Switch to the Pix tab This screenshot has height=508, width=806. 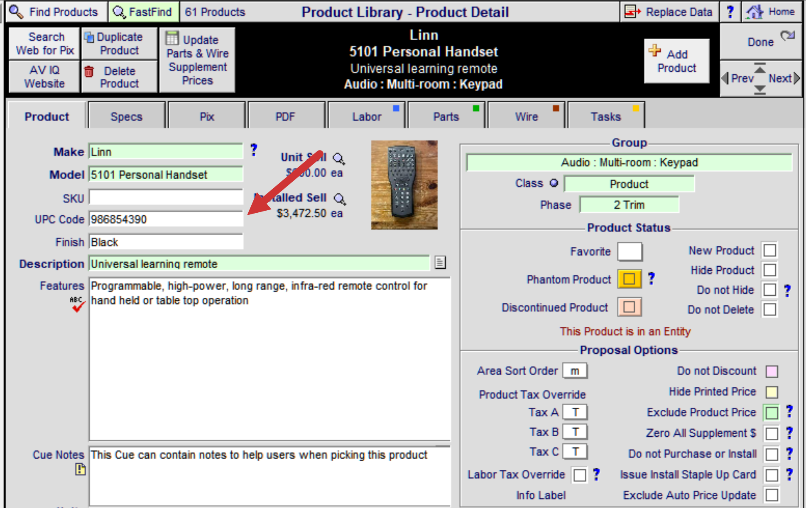click(x=207, y=117)
